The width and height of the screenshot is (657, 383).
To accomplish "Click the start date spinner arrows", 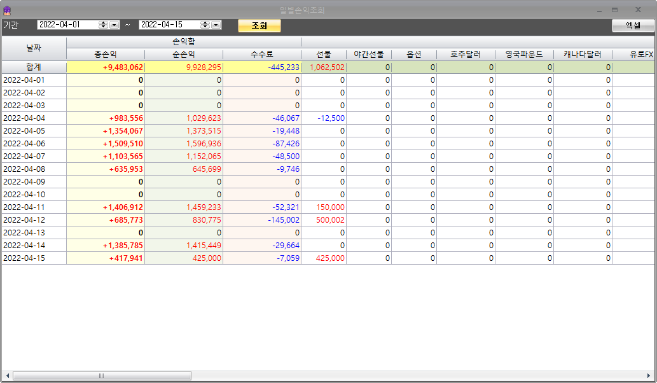I will click(104, 25).
